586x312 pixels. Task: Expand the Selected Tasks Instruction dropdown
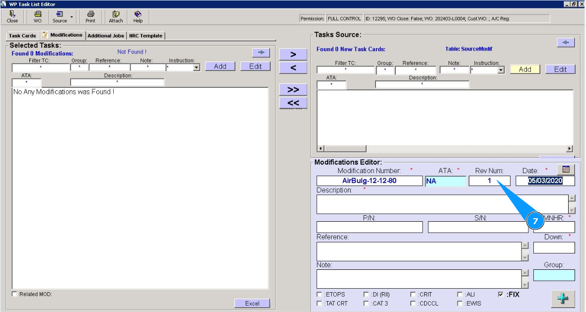[196, 67]
